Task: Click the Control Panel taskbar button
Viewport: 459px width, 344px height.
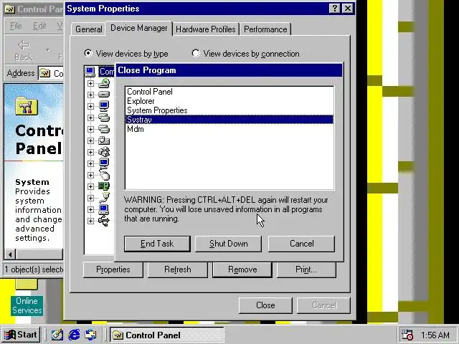Action: (167, 335)
